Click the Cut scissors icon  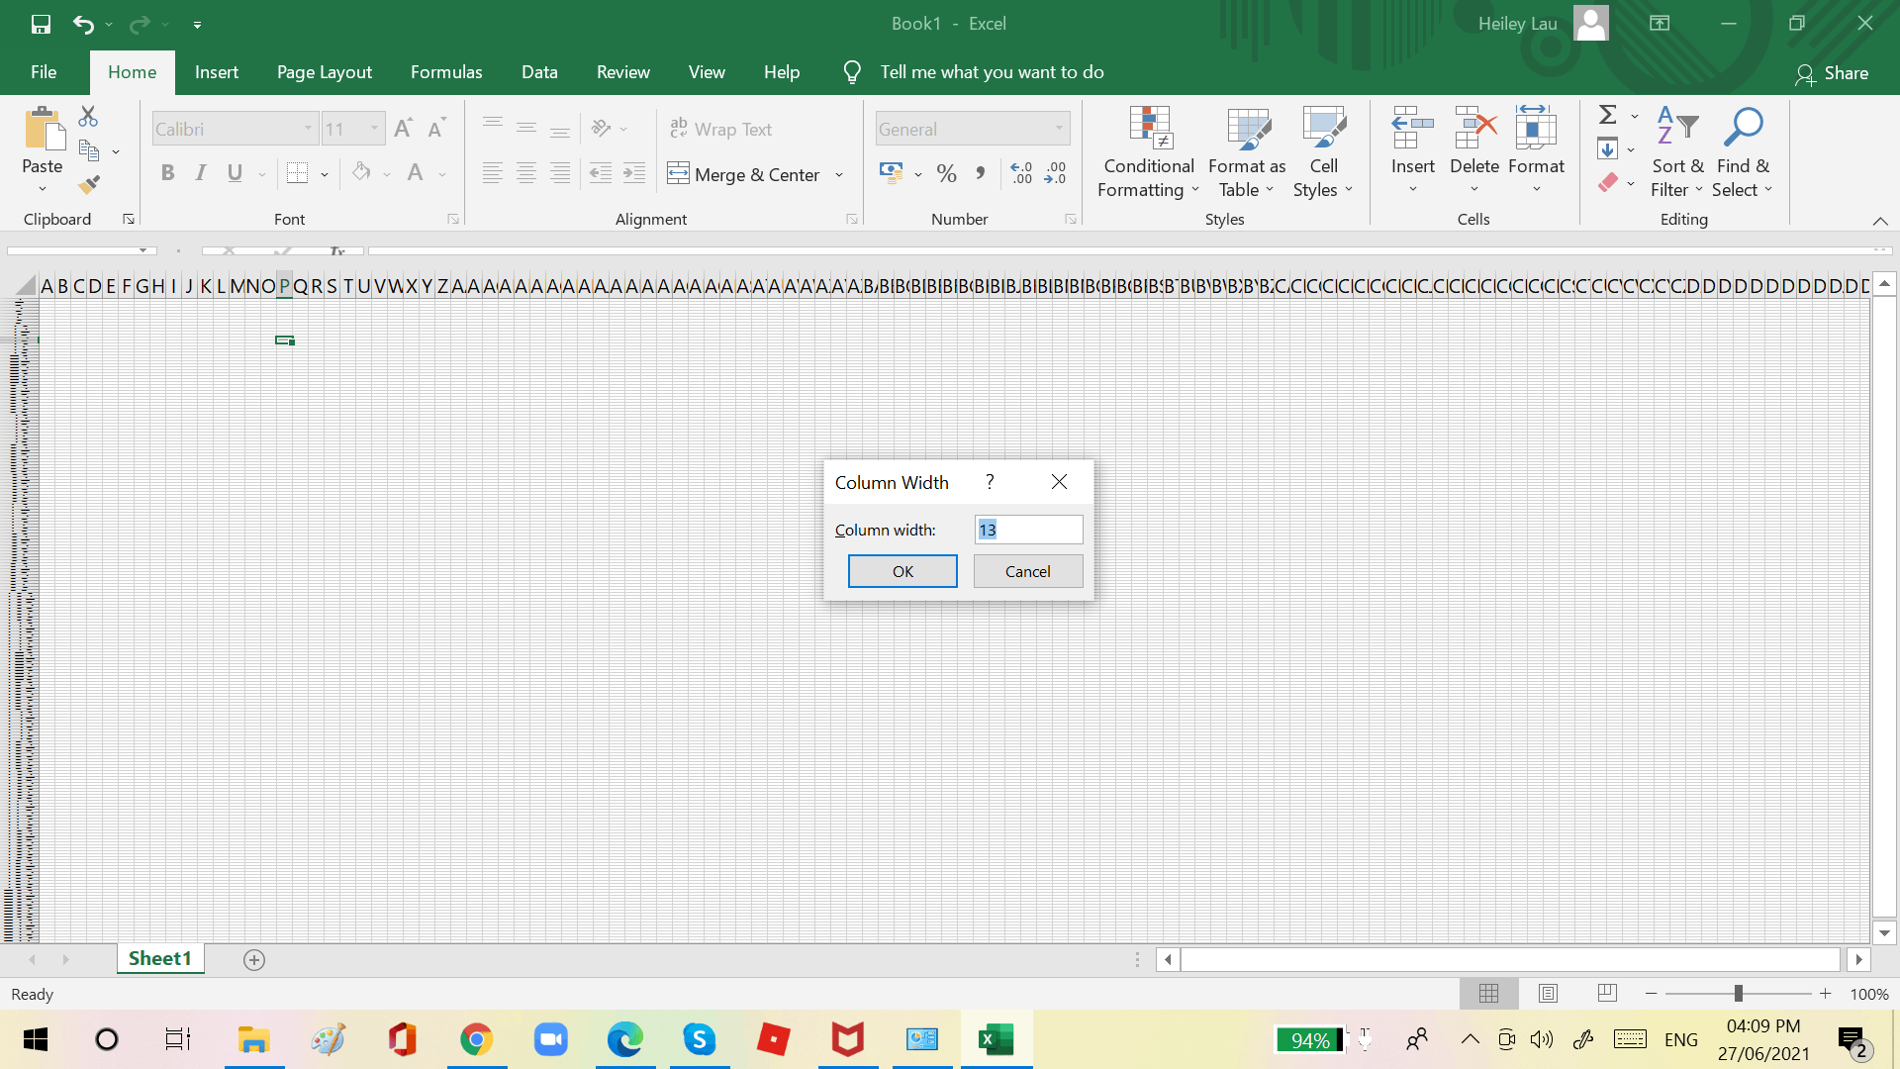(89, 117)
